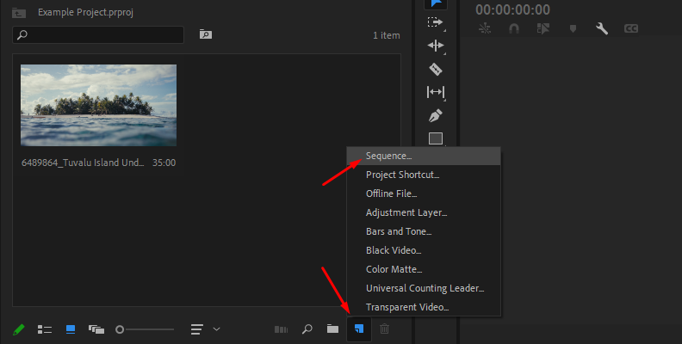Open Find magnifier in panel footer
The image size is (682, 344).
point(307,329)
